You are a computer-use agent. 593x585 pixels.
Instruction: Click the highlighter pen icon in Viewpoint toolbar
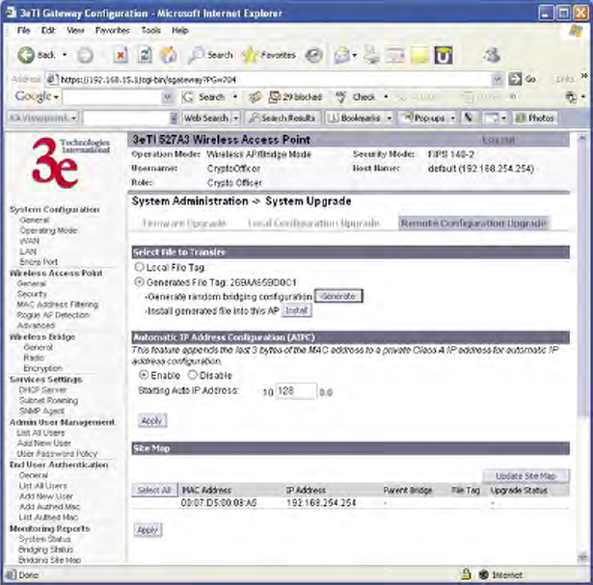pyautogui.click(x=469, y=119)
